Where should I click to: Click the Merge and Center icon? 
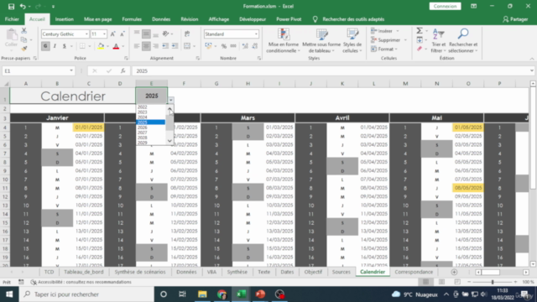[x=187, y=46]
